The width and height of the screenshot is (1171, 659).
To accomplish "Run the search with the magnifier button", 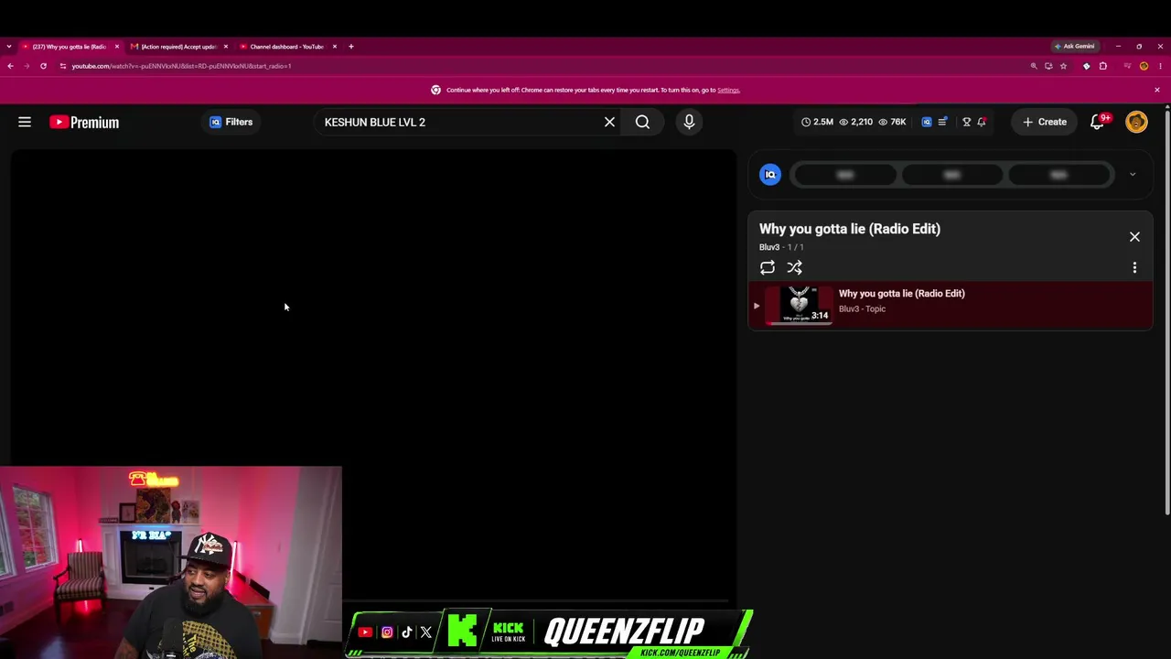I will [642, 122].
